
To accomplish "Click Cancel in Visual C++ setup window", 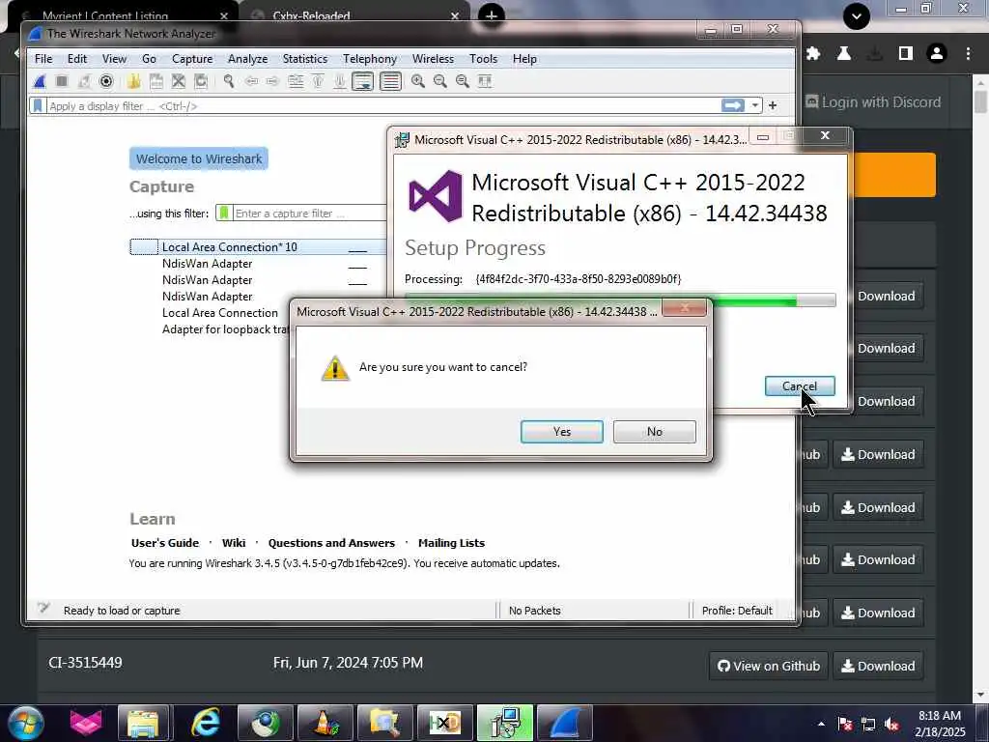I will point(799,386).
